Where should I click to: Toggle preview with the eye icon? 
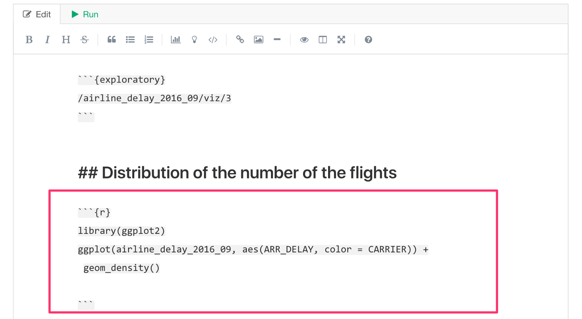tap(304, 40)
